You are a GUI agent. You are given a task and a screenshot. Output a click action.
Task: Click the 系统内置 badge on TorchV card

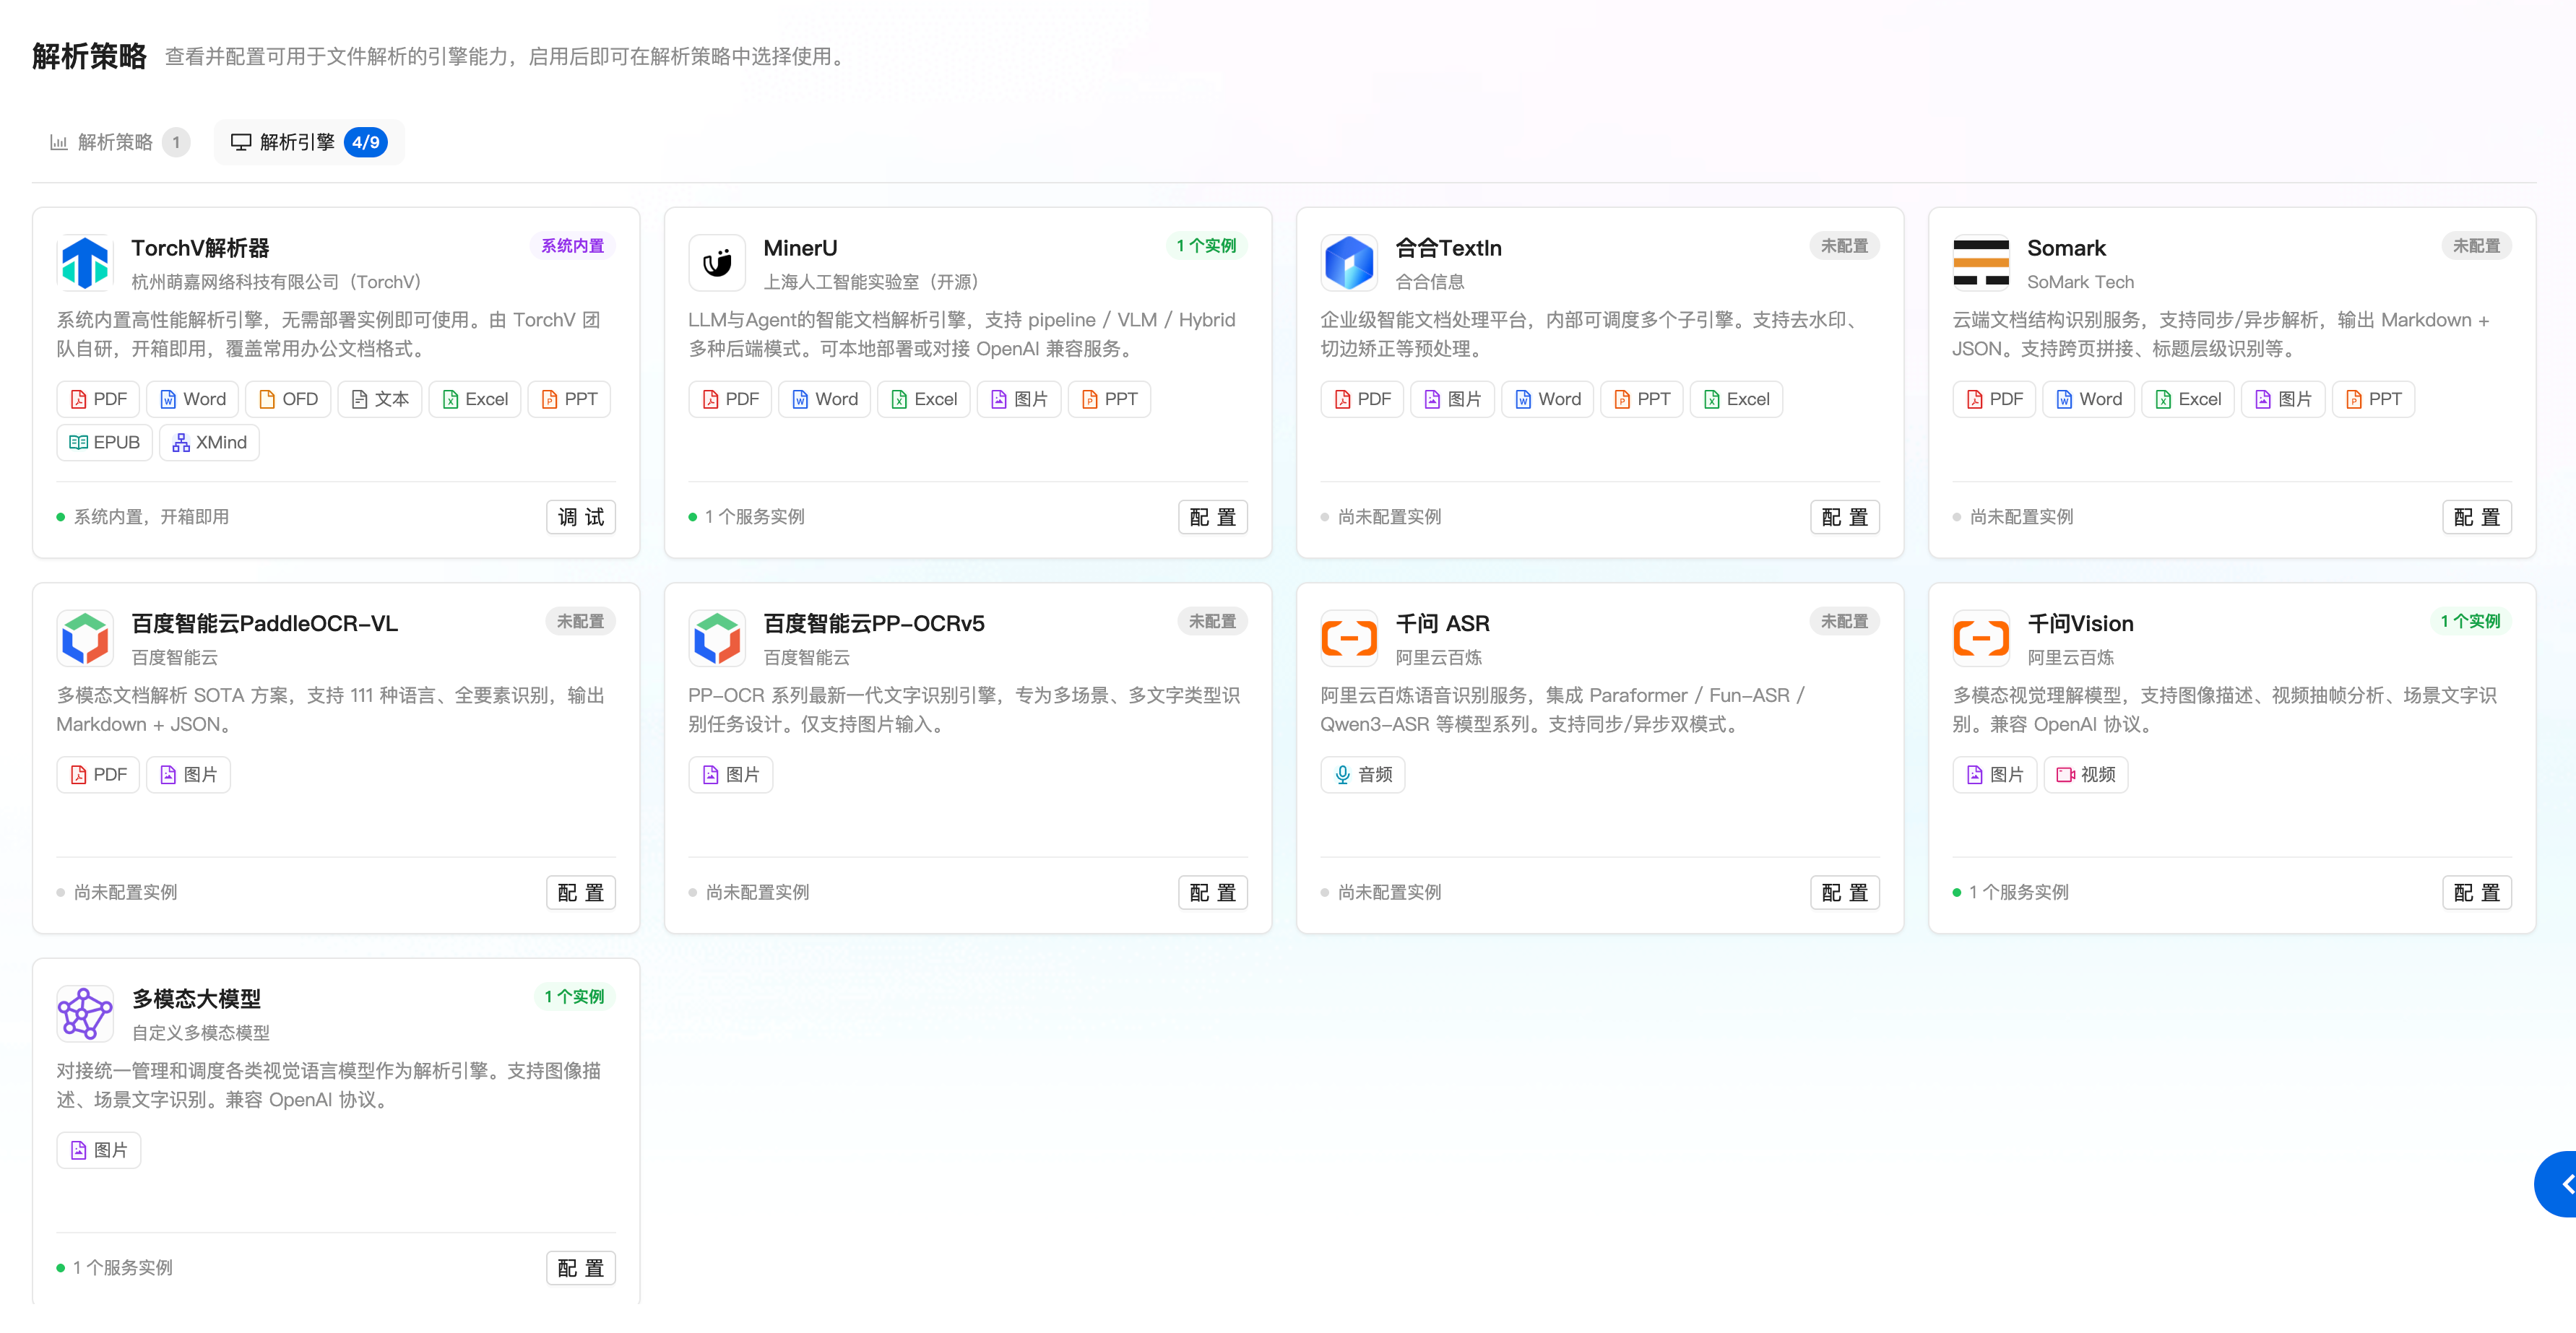[573, 246]
